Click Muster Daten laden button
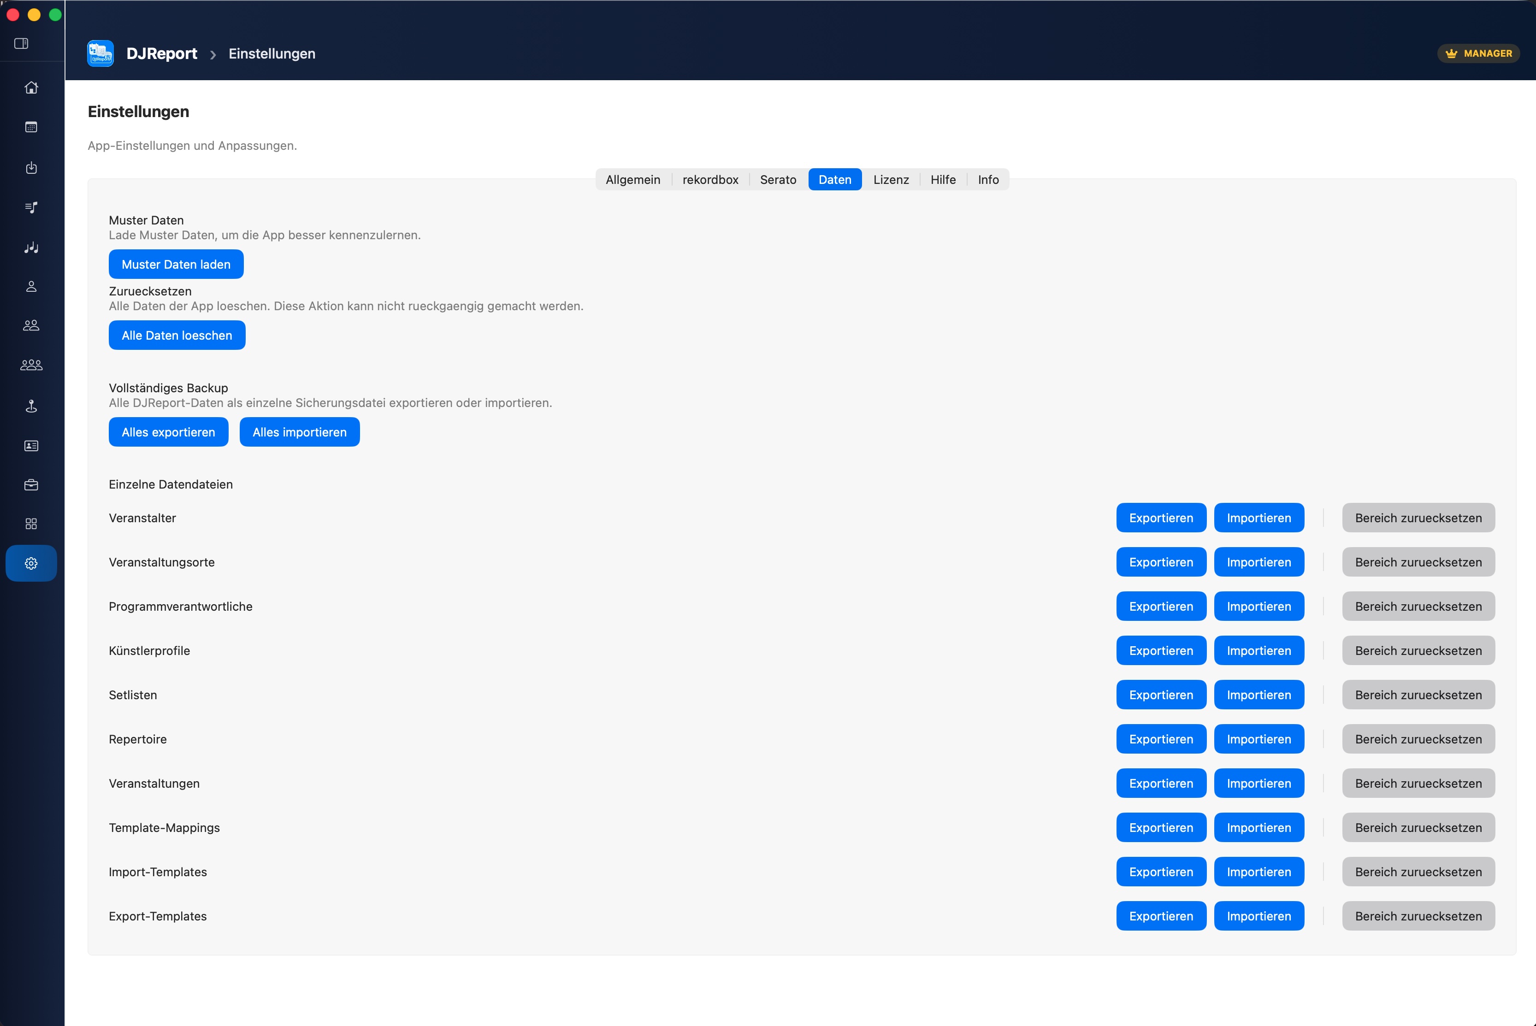1536x1026 pixels. pos(176,265)
